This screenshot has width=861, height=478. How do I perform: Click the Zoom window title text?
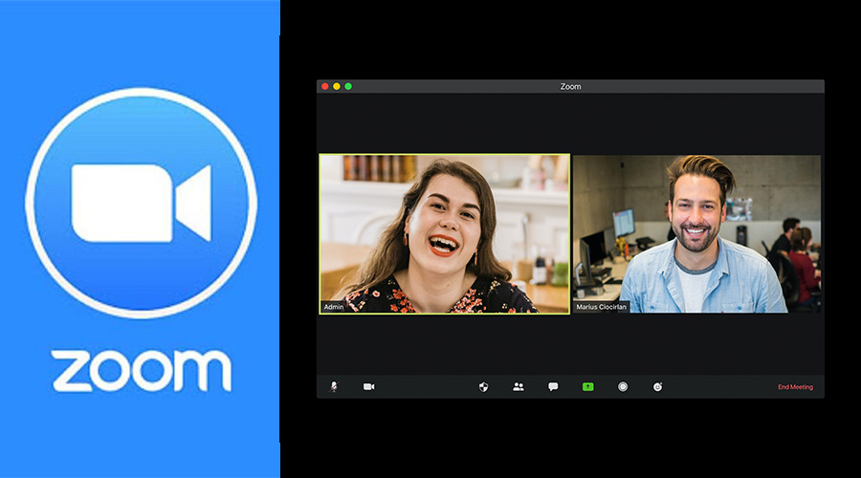pyautogui.click(x=570, y=86)
